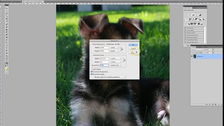Uncheck Resample Image
Image resolution: width=224 pixels, height=126 pixels.
[91, 74]
